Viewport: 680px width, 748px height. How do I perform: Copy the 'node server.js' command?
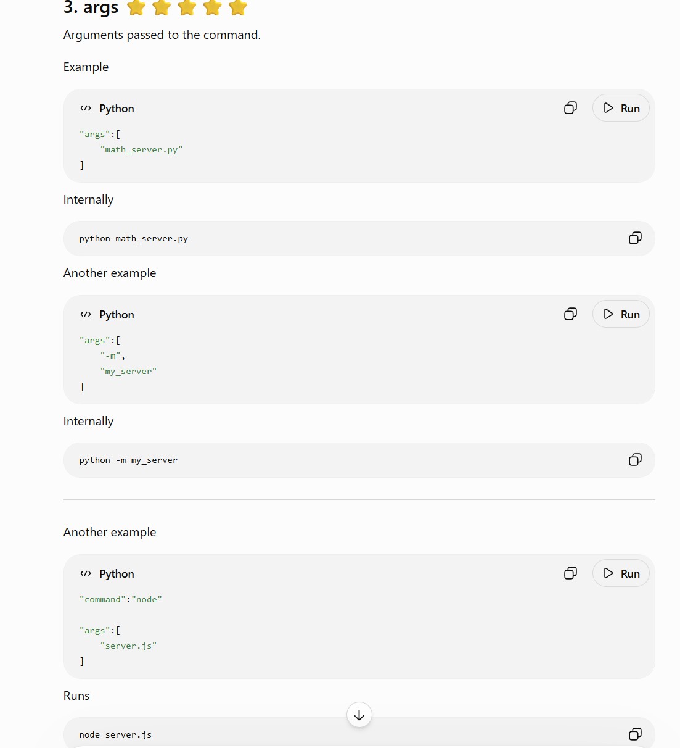(635, 734)
